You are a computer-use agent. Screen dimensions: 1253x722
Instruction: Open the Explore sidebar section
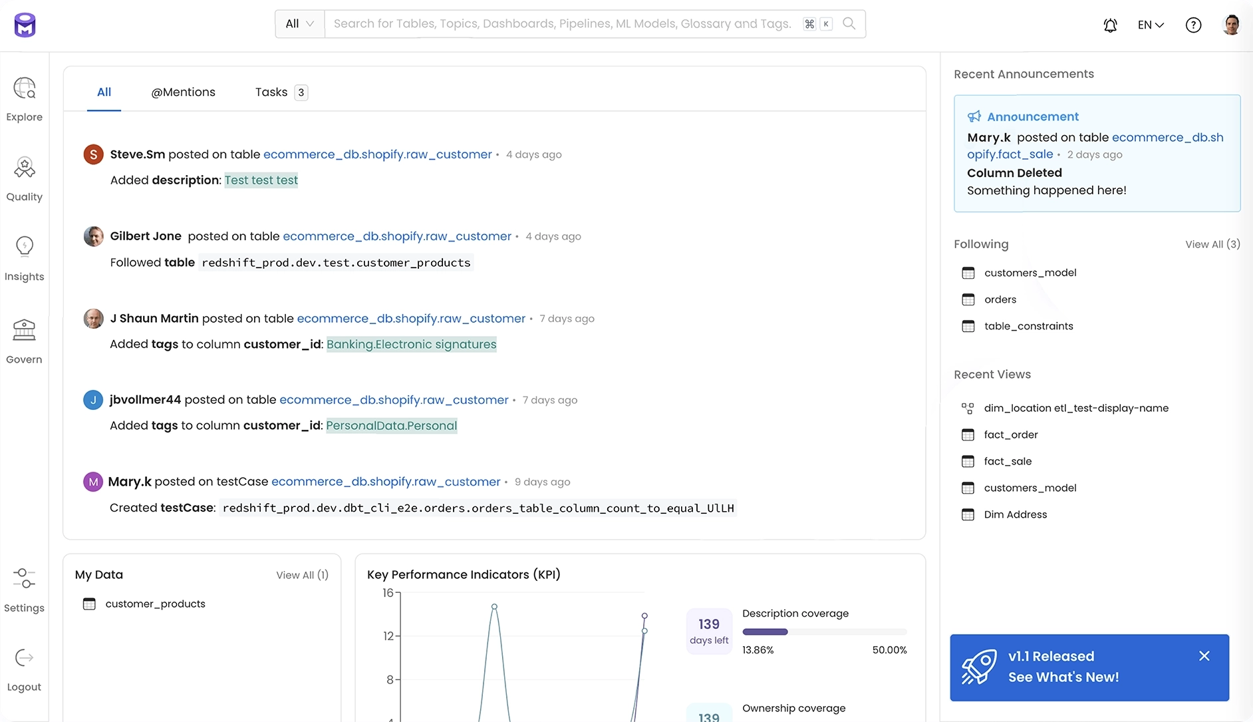[25, 100]
